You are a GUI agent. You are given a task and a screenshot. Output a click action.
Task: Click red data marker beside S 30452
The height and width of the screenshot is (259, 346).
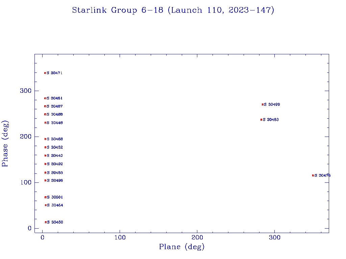tap(46, 147)
